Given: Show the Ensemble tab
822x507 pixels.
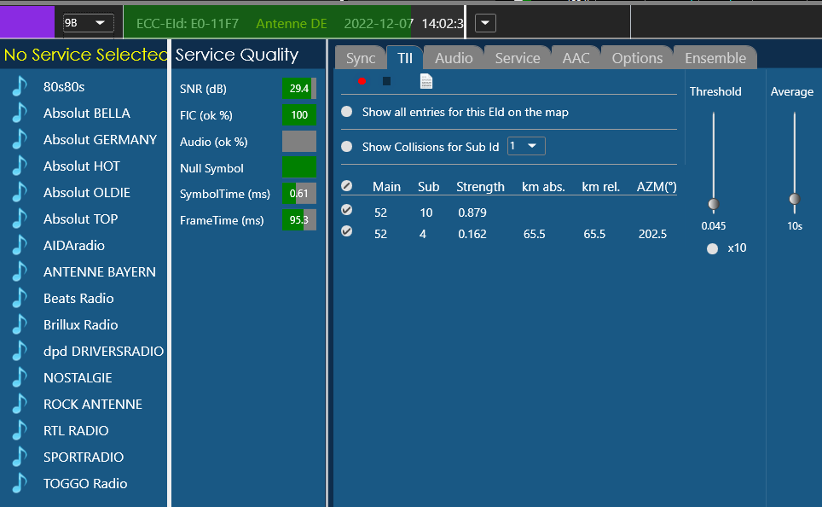Looking at the screenshot, I should click(x=715, y=58).
